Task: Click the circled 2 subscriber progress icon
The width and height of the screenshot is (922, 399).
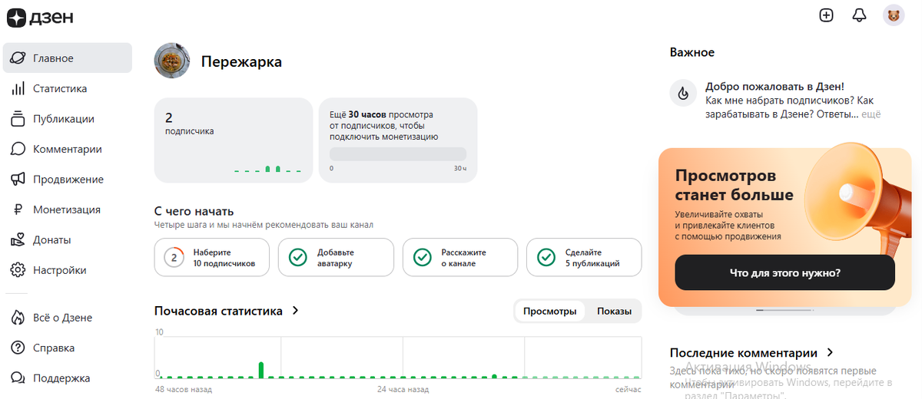Action: (x=174, y=257)
